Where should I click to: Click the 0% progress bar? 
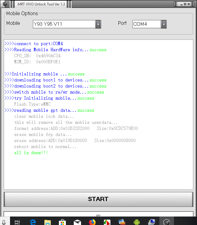[x=98, y=214]
